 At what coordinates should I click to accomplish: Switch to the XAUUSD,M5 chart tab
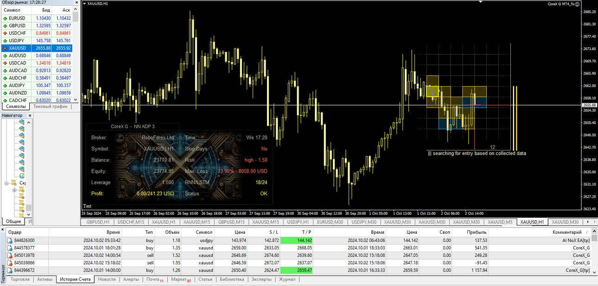[500, 222]
